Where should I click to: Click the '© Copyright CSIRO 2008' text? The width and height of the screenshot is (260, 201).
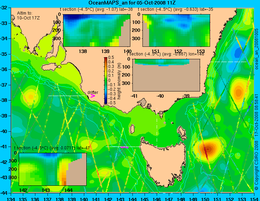256,166
